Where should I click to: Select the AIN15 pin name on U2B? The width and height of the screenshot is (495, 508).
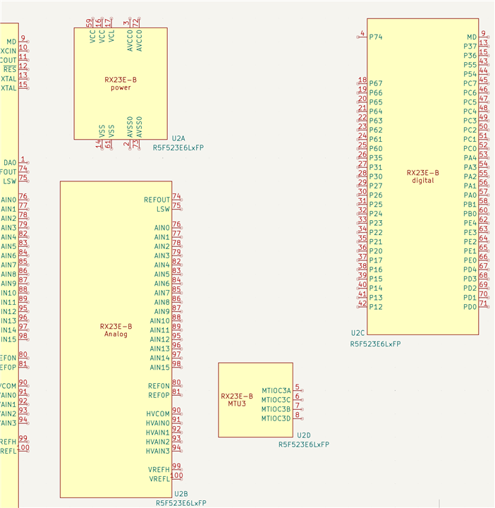click(x=160, y=368)
